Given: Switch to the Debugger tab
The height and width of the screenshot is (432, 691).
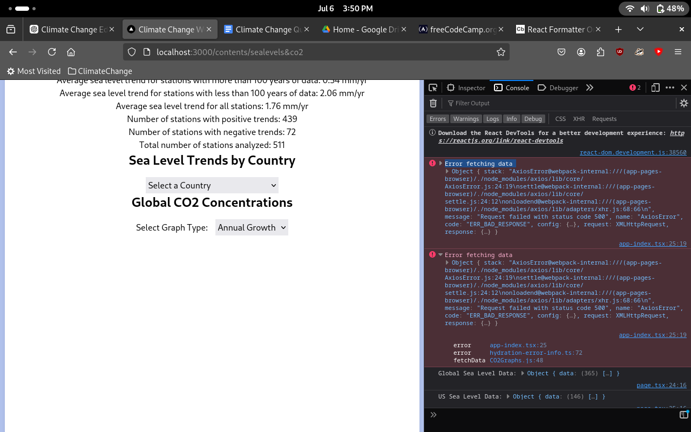Looking at the screenshot, I should 558,87.
